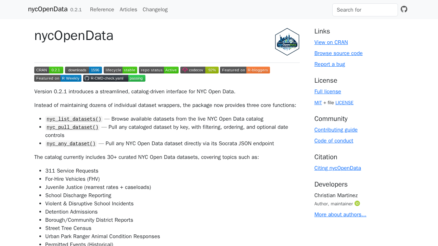This screenshot has width=438, height=246.
Task: Open the Reference menu item
Action: pos(102,10)
